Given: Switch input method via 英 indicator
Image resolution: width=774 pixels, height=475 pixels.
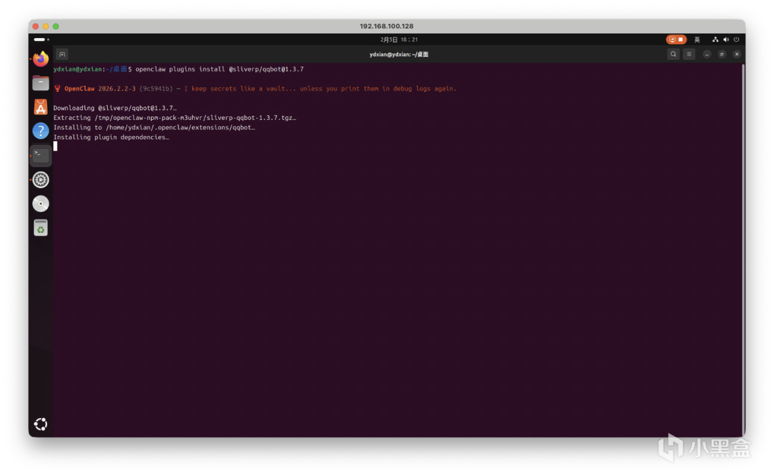Looking at the screenshot, I should pos(697,39).
